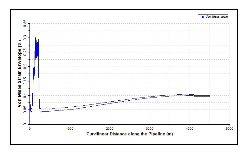This screenshot has height=154, width=247.
Task: Click the 0.25 tick label on the Y-axis
Action: [25, 52]
